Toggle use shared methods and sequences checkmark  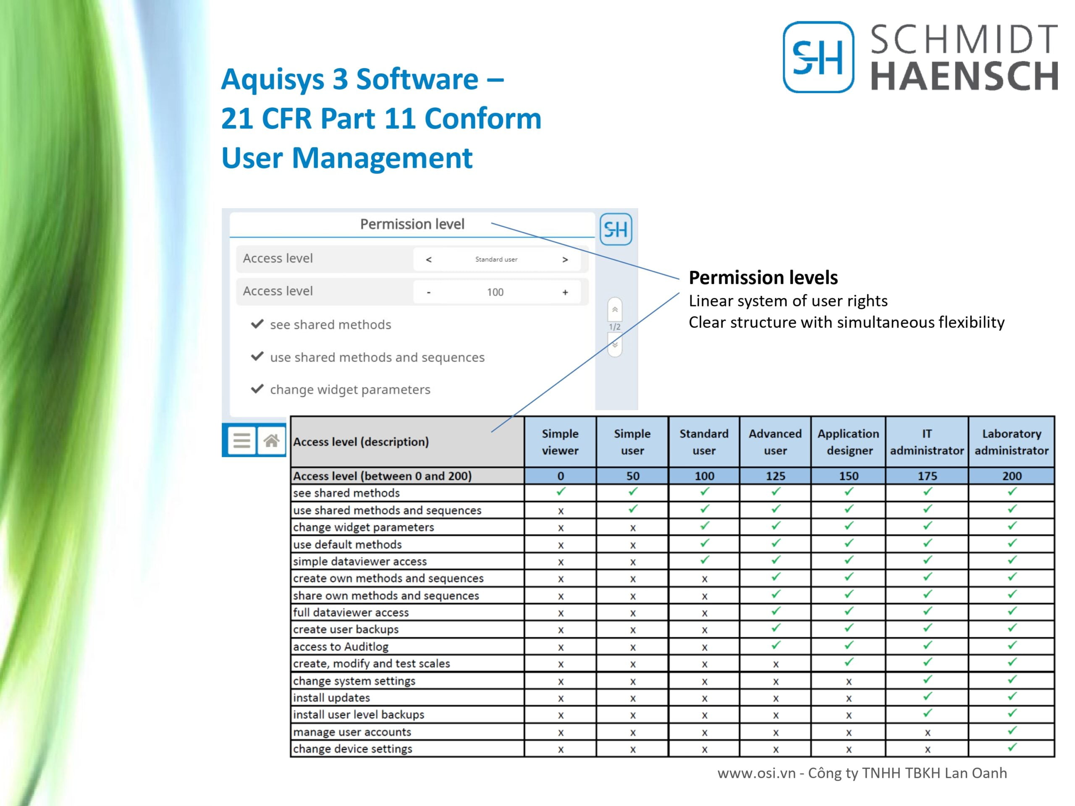click(257, 356)
